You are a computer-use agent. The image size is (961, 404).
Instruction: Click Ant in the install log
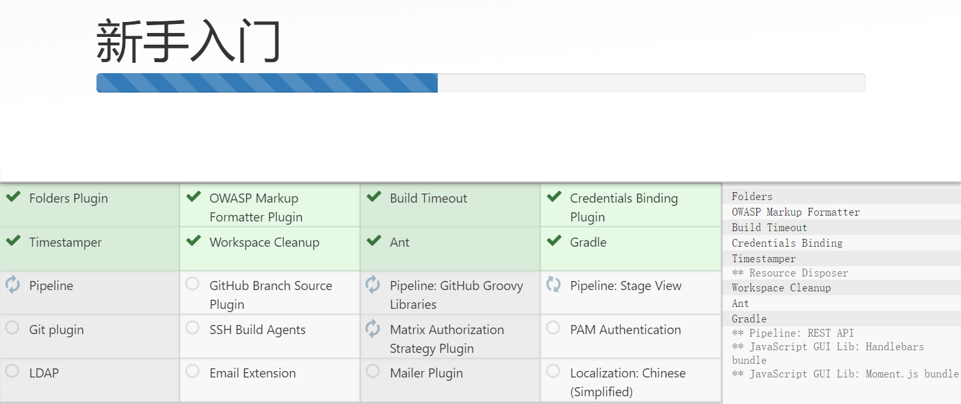pos(740,303)
